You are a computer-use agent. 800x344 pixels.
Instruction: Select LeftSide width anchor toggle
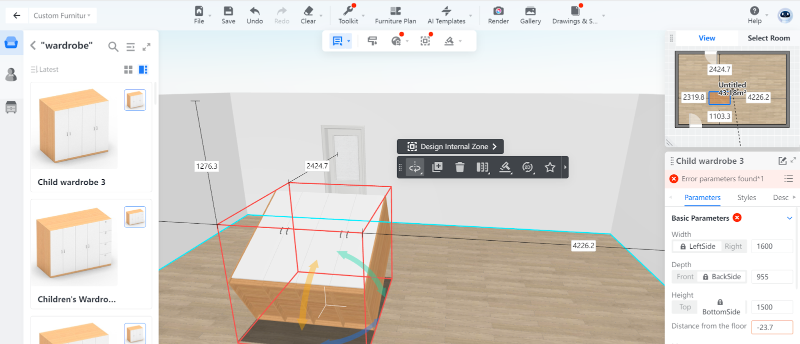tap(697, 246)
